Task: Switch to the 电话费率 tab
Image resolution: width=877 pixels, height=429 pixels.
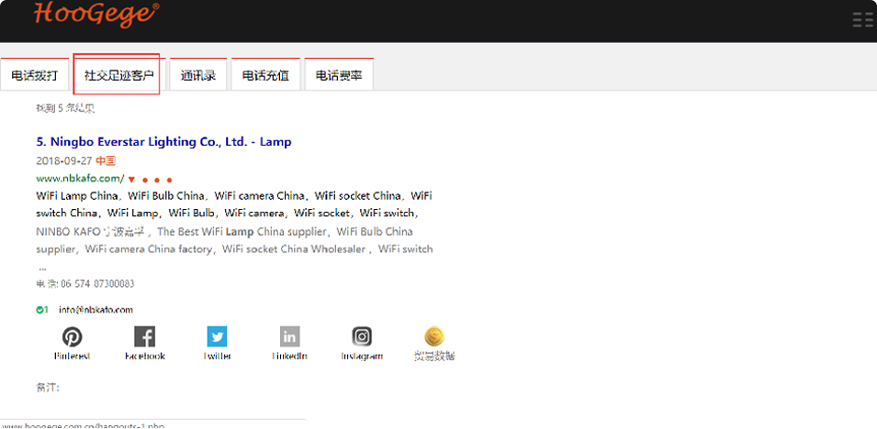Action: pos(338,75)
